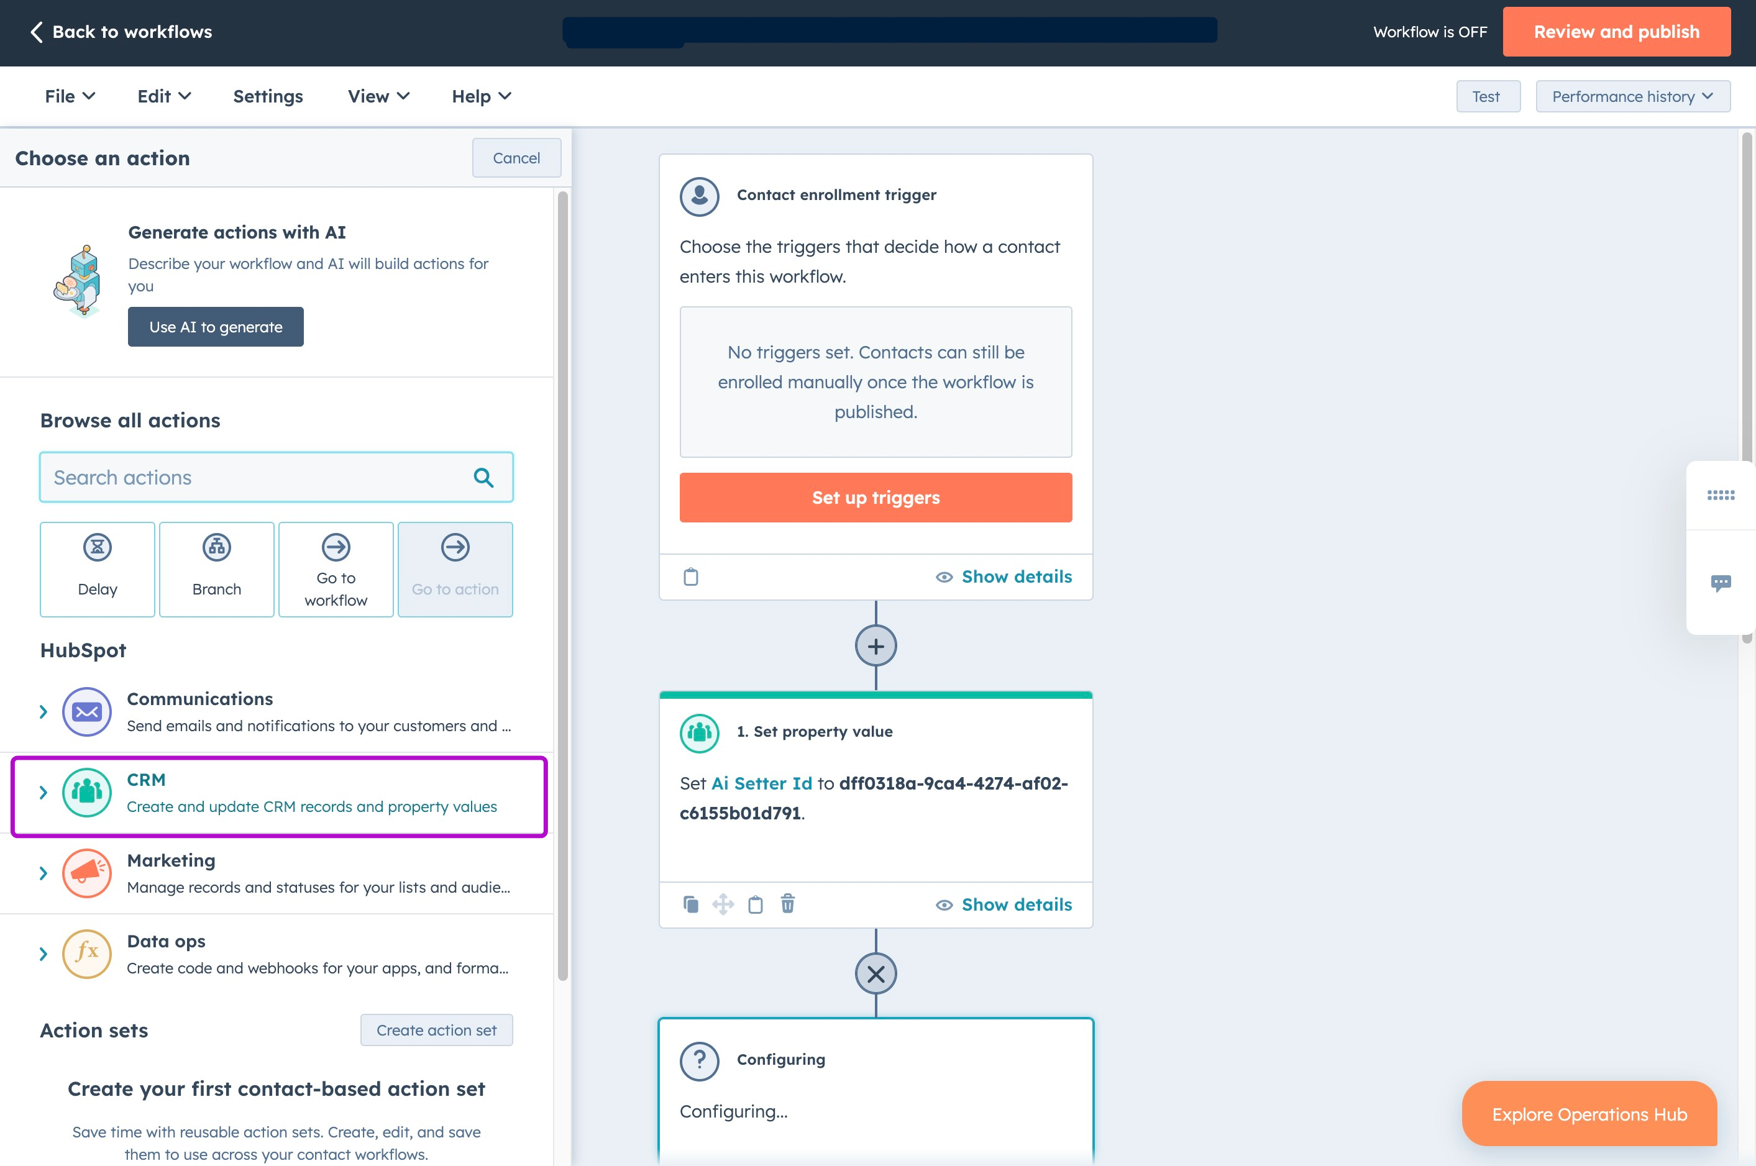1756x1166 pixels.
Task: Click the magnifying glass search icon
Action: point(483,478)
